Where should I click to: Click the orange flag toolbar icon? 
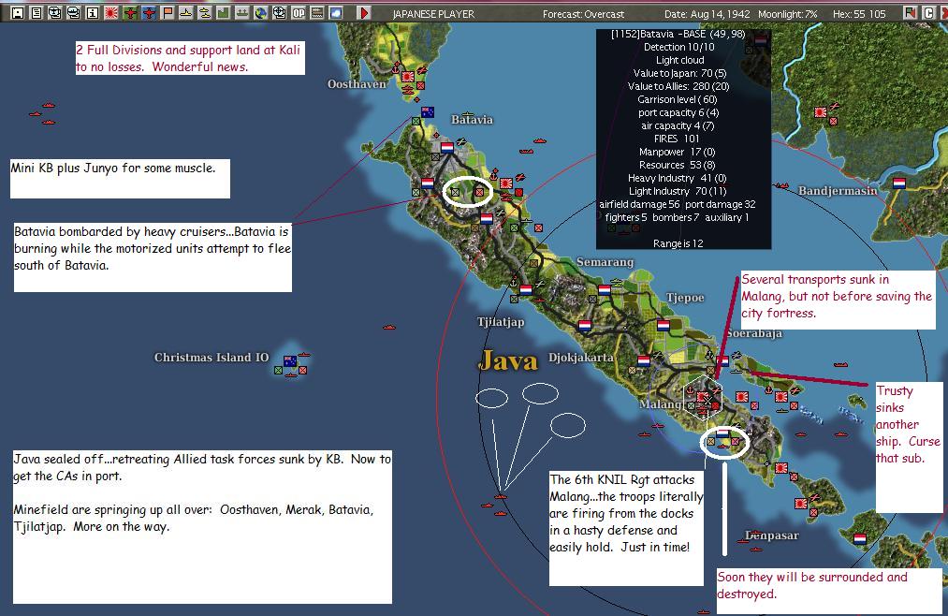[168, 13]
